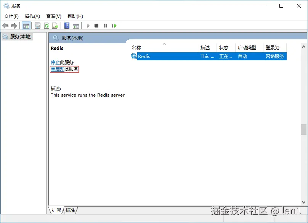The image size is (308, 223).
Task: Minimize the 服务 window
Action: (264, 6)
